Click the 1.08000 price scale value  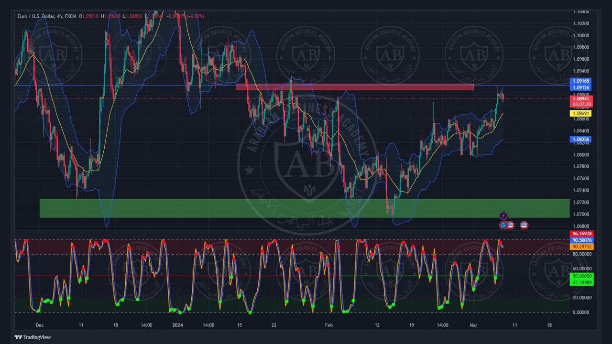(x=580, y=155)
